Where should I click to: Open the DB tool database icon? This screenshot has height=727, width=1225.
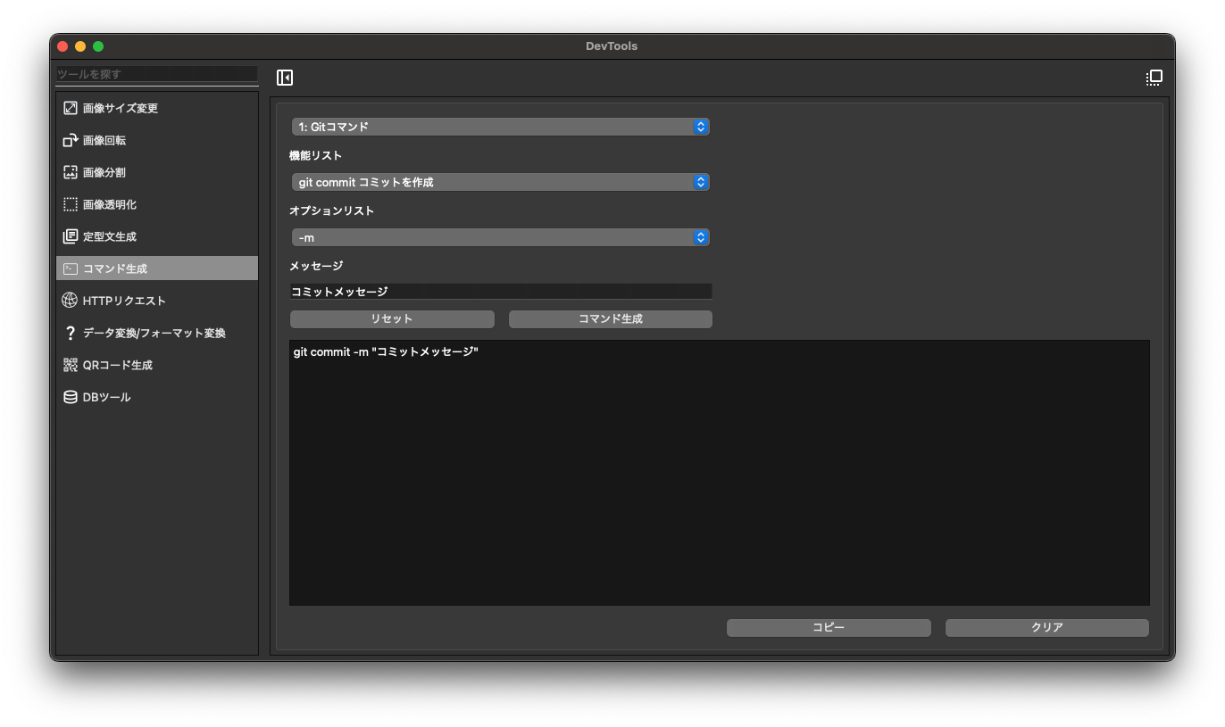click(x=71, y=397)
